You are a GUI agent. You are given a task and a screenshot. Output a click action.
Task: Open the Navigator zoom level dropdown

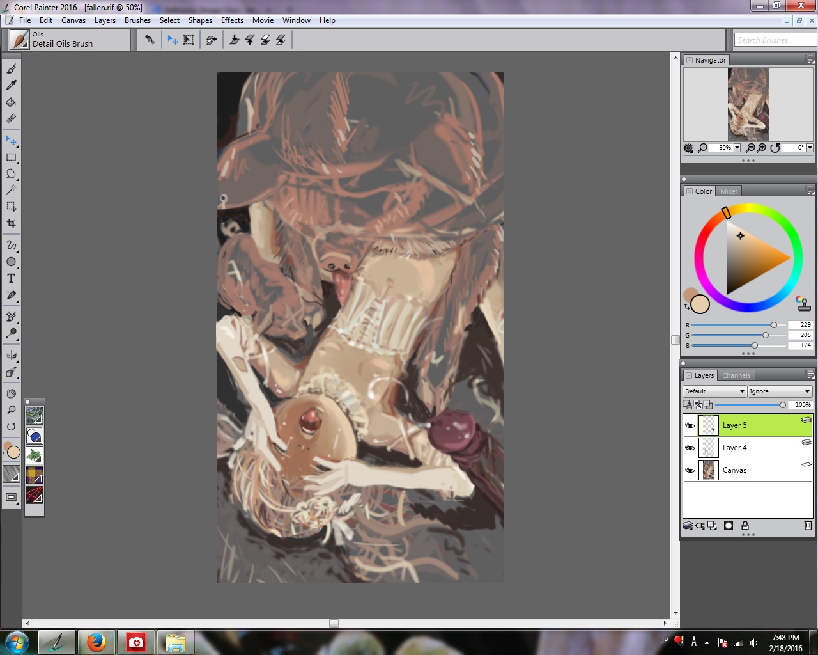pos(737,148)
